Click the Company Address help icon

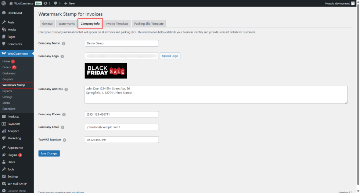click(x=66, y=90)
